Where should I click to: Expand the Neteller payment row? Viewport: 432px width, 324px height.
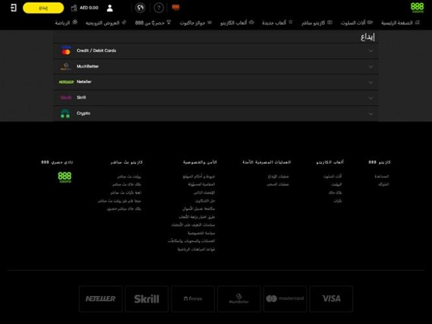click(x=215, y=82)
